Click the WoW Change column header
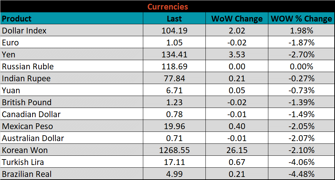This screenshot has width=335, height=180. pos(237,18)
